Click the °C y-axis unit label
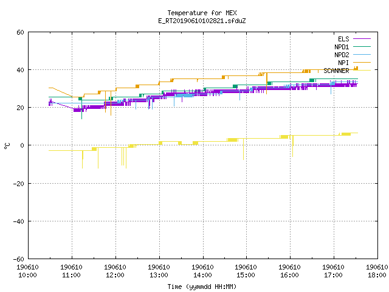The height and width of the screenshot is (292, 389). coord(7,146)
